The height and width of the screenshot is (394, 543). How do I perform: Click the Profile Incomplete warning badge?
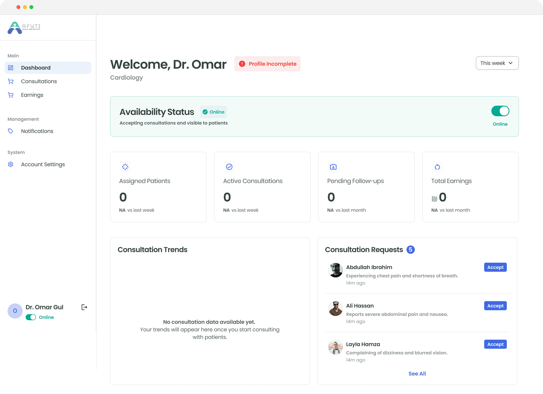coord(267,64)
